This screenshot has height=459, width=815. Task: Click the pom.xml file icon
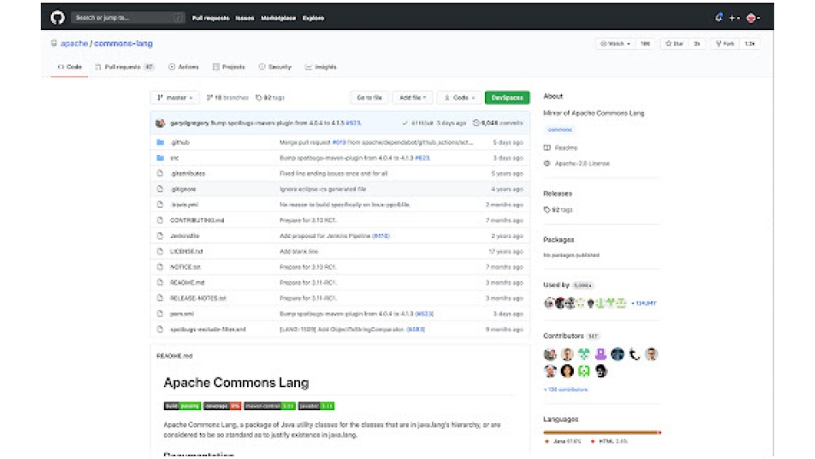click(x=160, y=314)
